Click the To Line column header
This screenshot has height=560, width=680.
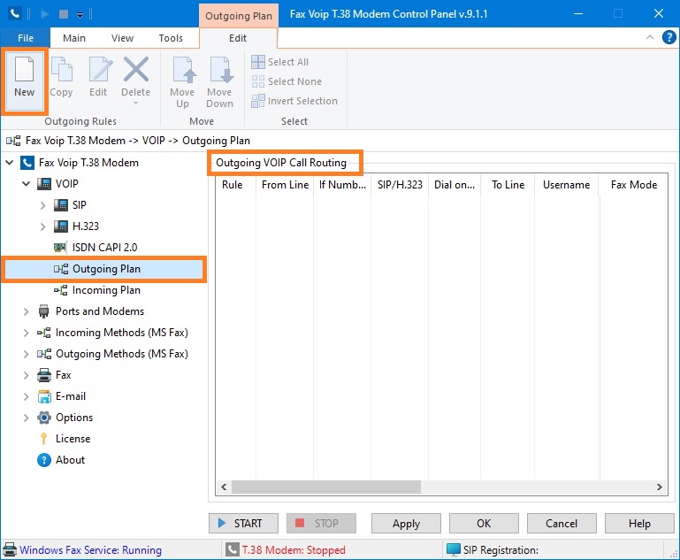(x=508, y=185)
